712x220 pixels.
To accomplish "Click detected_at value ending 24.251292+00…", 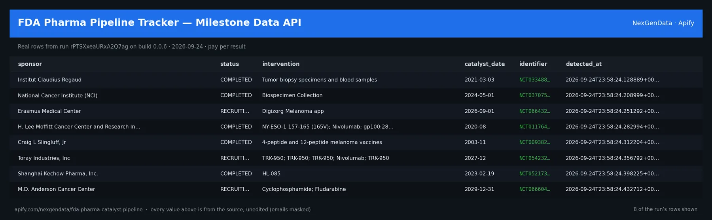I will click(612, 111).
